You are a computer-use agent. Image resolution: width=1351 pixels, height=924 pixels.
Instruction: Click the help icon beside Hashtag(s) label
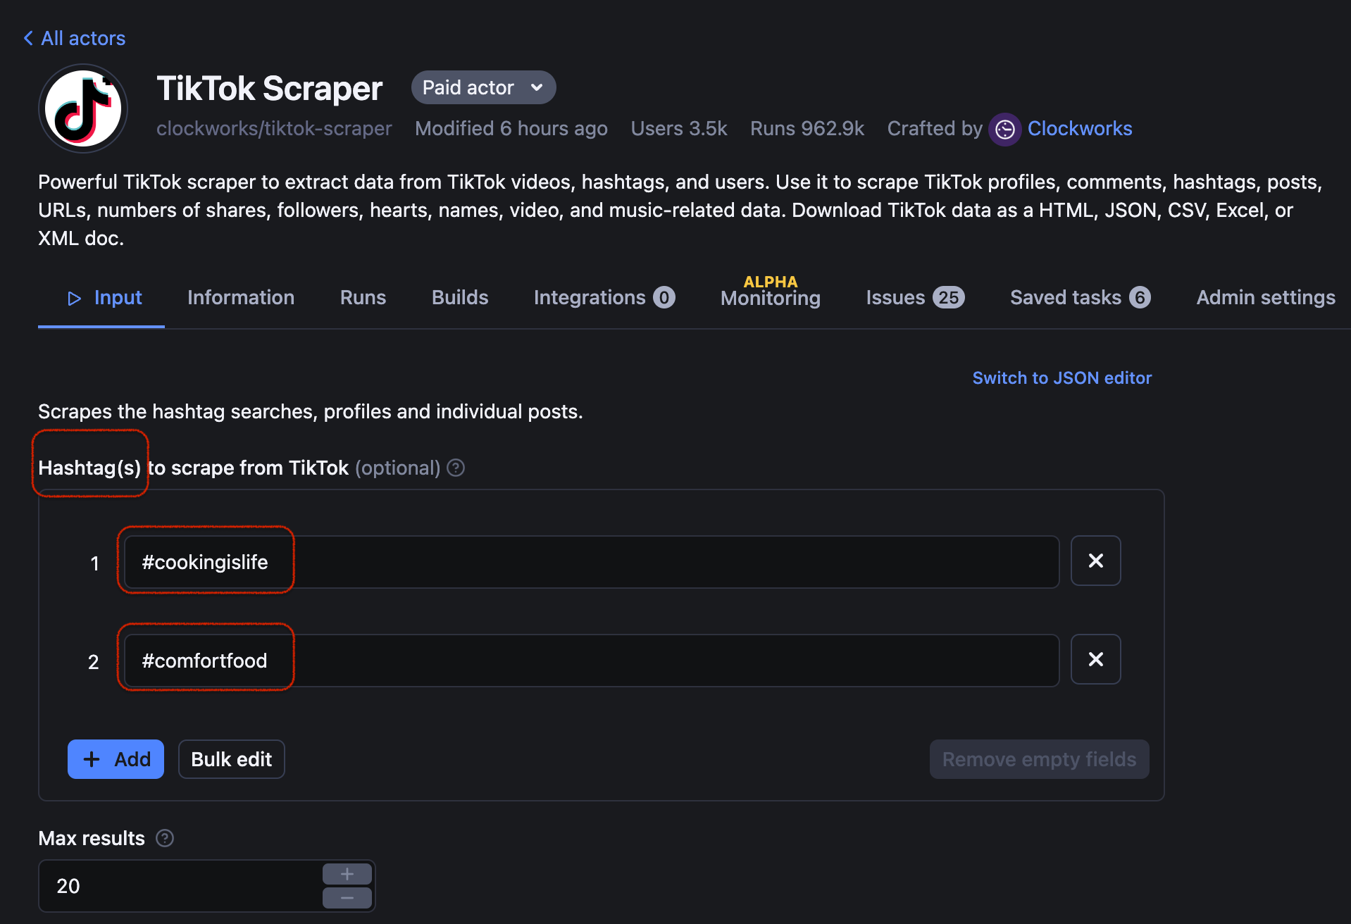tap(456, 468)
